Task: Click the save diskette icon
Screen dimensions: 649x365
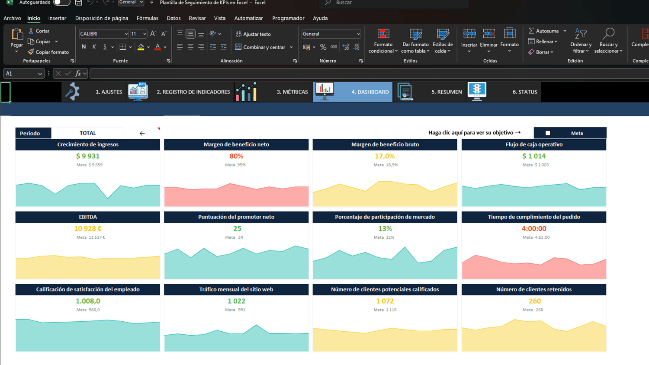Action: click(x=78, y=3)
